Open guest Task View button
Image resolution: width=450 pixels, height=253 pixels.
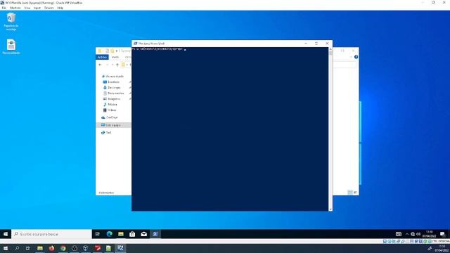point(98,234)
